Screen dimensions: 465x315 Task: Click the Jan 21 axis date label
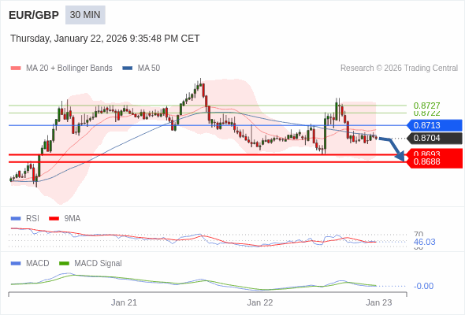(x=124, y=303)
